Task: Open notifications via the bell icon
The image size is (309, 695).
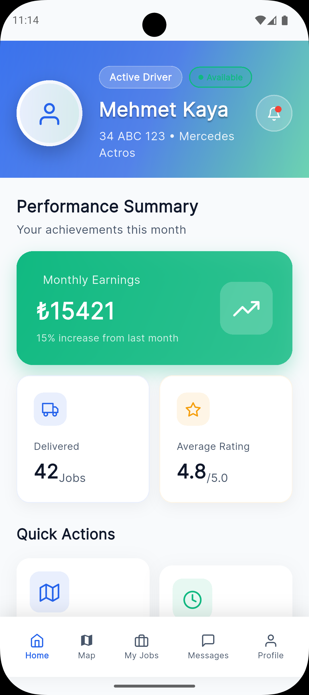Action: [x=274, y=113]
